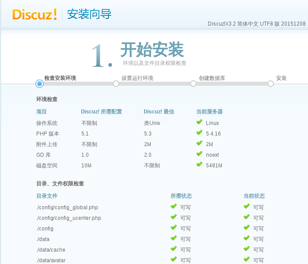Click required-status checkmark for ./config row

[174, 228]
